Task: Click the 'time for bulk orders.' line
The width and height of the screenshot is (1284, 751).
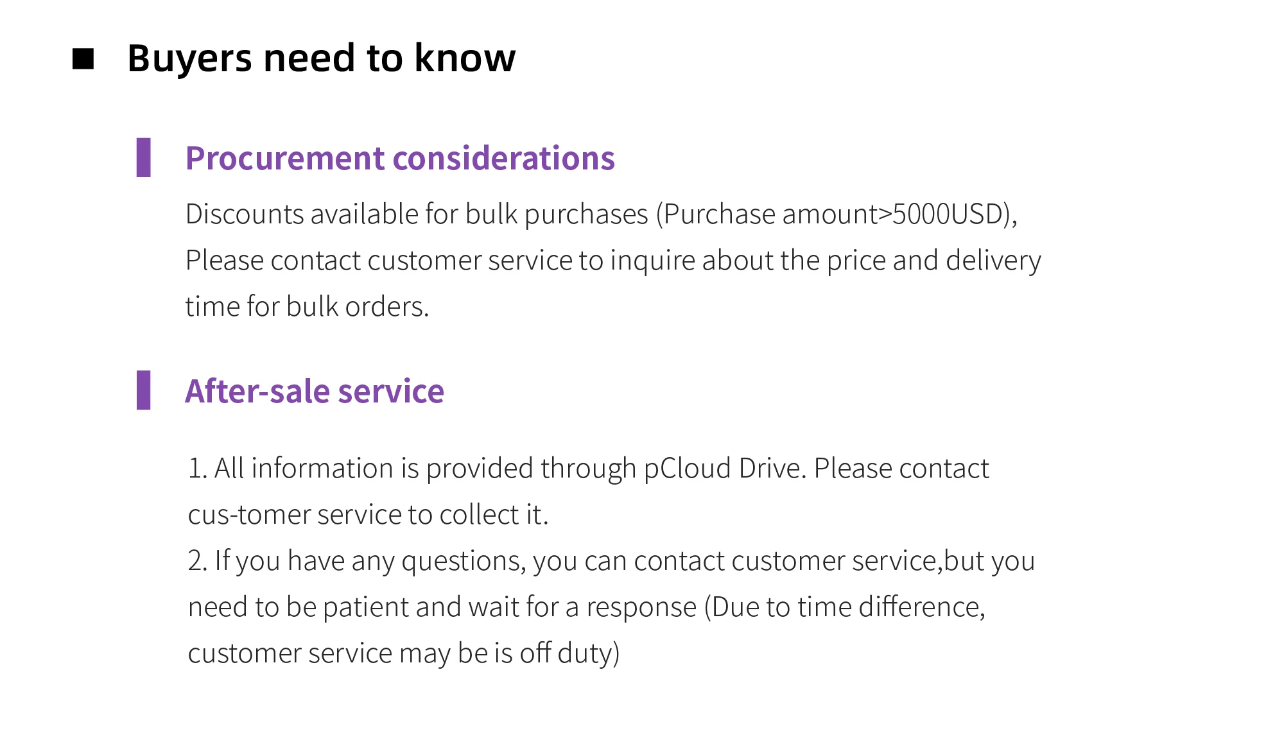Action: (x=307, y=307)
